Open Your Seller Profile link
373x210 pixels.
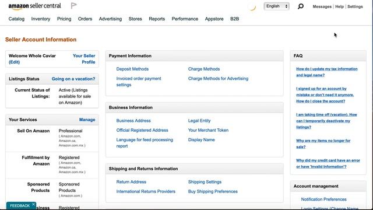(84, 59)
